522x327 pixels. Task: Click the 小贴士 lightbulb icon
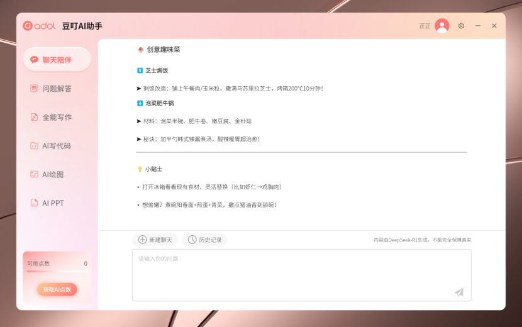click(140, 169)
